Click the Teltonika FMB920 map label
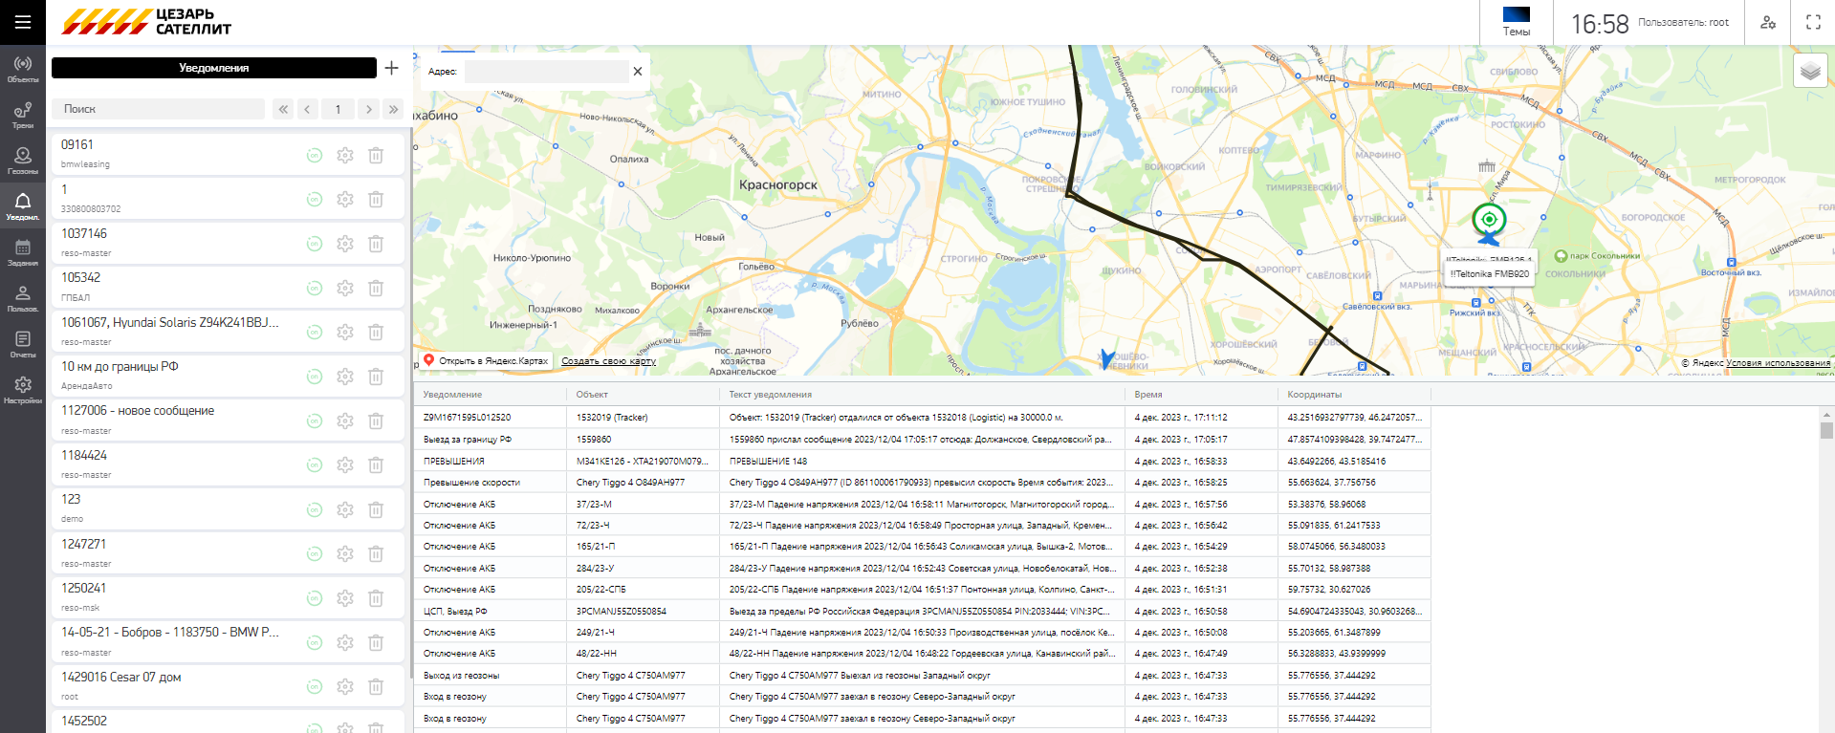This screenshot has width=1835, height=733. (1489, 273)
